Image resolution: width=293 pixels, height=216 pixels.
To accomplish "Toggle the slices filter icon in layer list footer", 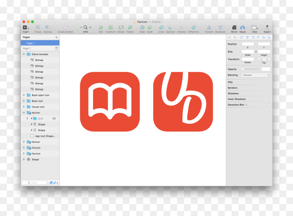I will click(x=55, y=183).
